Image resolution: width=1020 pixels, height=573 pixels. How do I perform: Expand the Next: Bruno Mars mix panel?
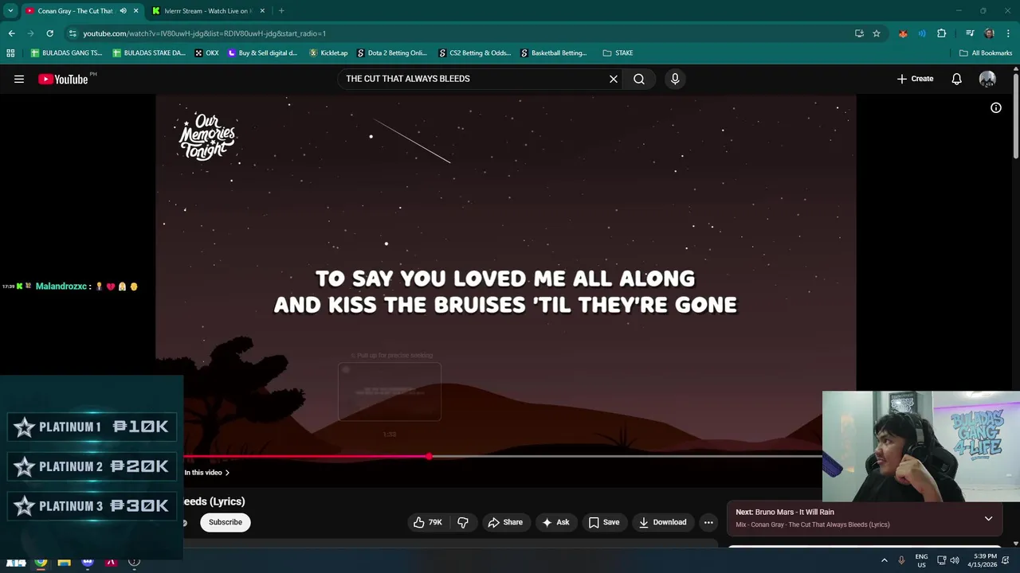(x=988, y=518)
